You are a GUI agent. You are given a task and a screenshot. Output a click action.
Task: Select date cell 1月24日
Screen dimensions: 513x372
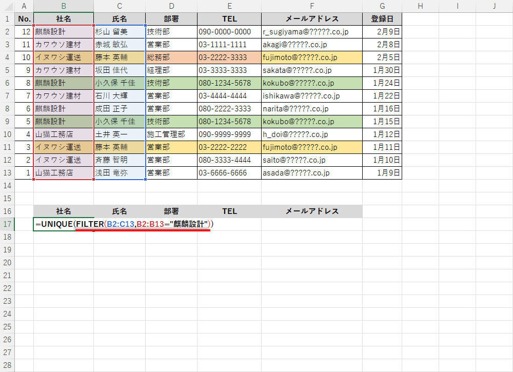(x=382, y=83)
